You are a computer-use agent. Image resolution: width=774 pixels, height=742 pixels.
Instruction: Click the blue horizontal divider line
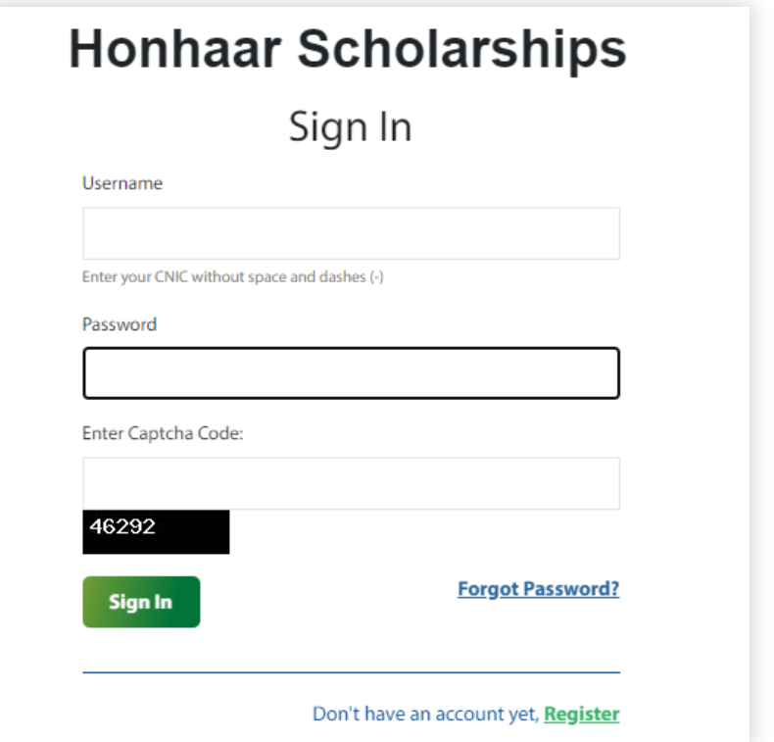click(351, 672)
